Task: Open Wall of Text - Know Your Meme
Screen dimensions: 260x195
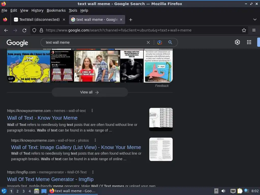Action: tap(42, 118)
